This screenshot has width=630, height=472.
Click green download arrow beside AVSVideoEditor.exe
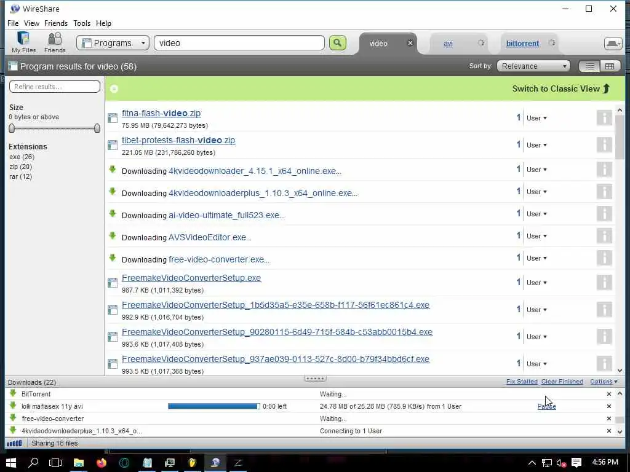113,235
